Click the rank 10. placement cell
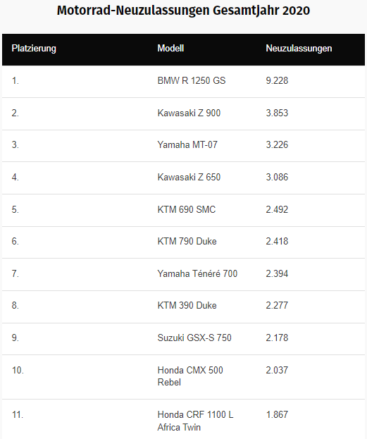This screenshot has height=439, width=367. 18,370
